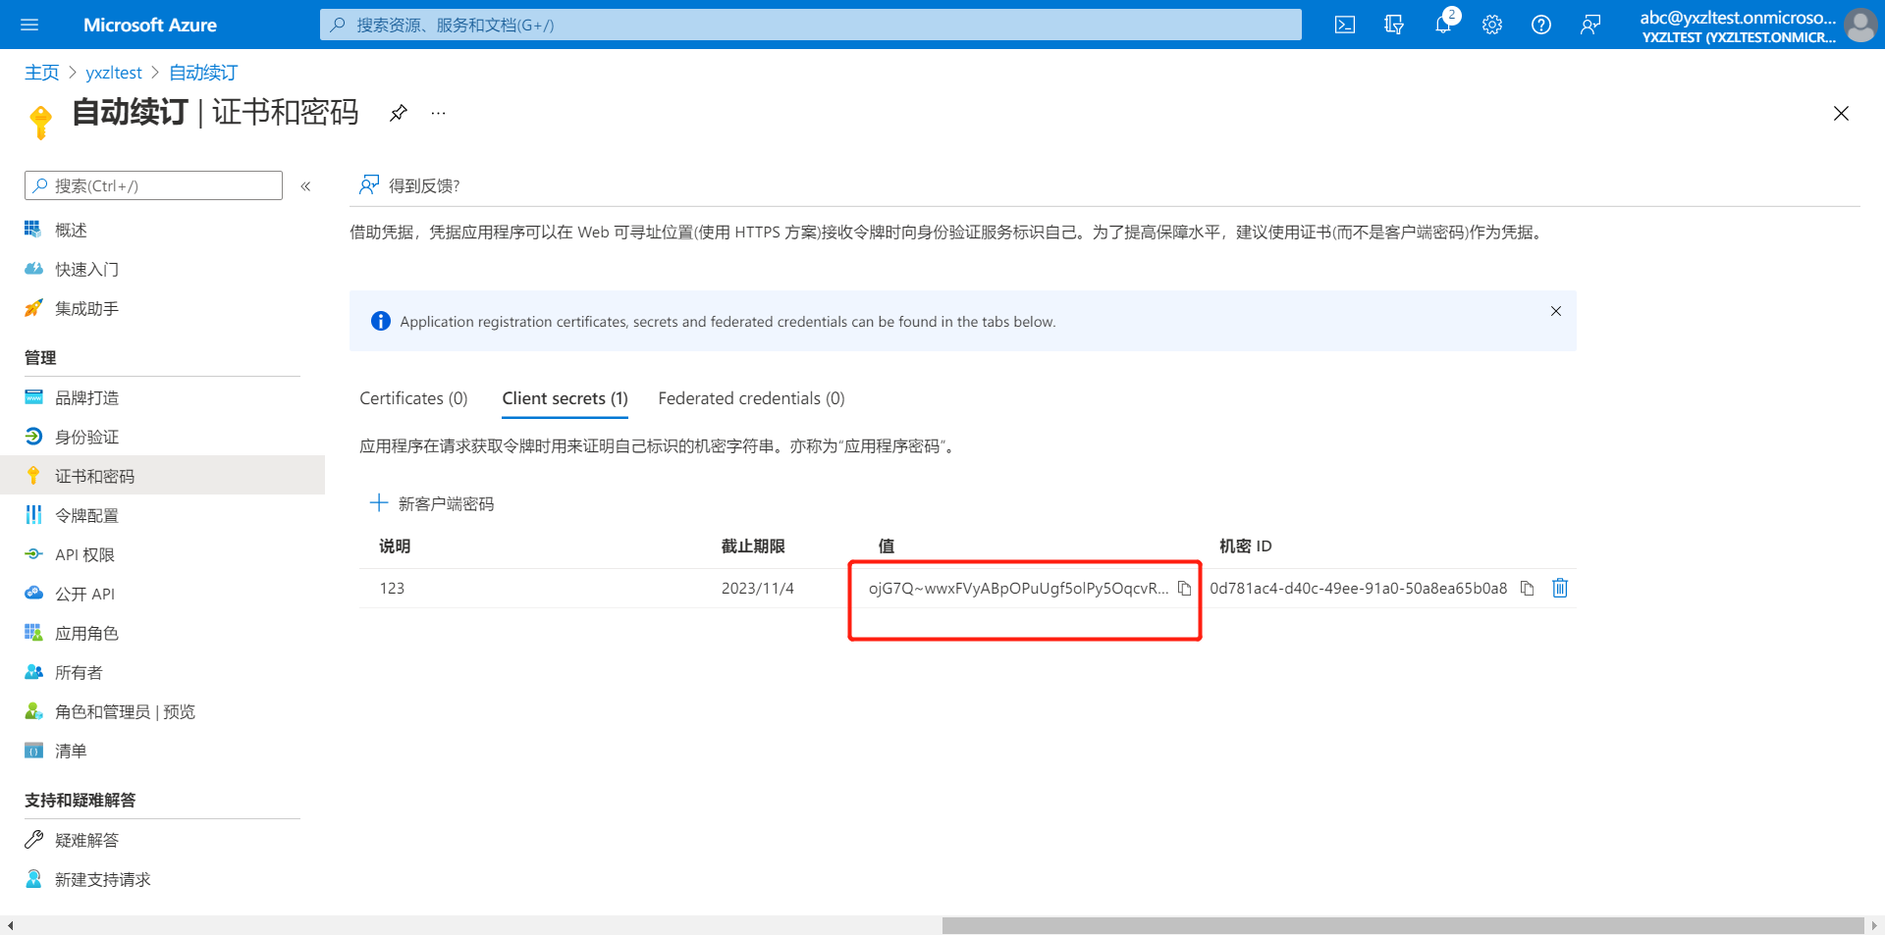Copy the client secret value
This screenshot has width=1885, height=936.
(1185, 589)
